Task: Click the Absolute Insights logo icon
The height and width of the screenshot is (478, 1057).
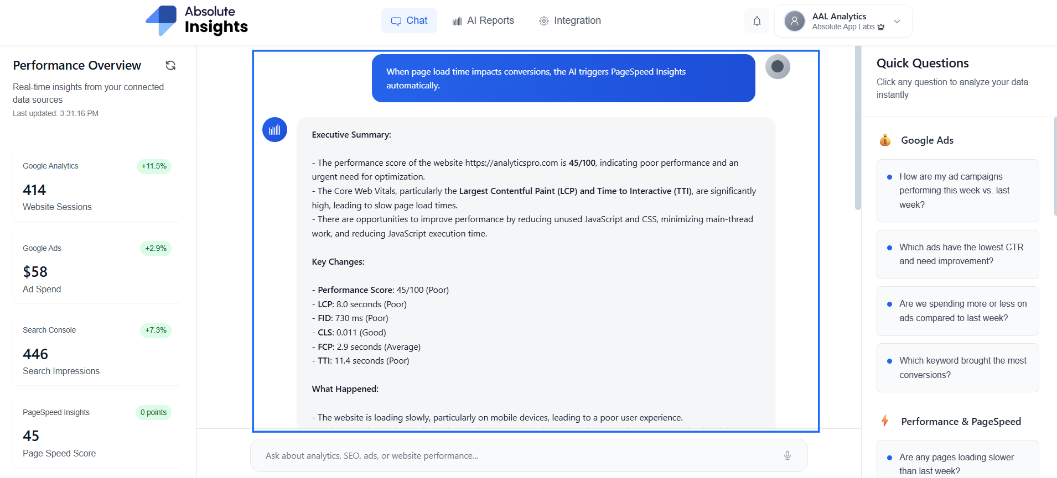Action: coord(161,21)
